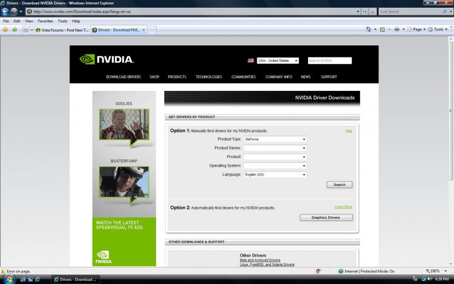Open the Operating System dropdown

[x=275, y=166]
